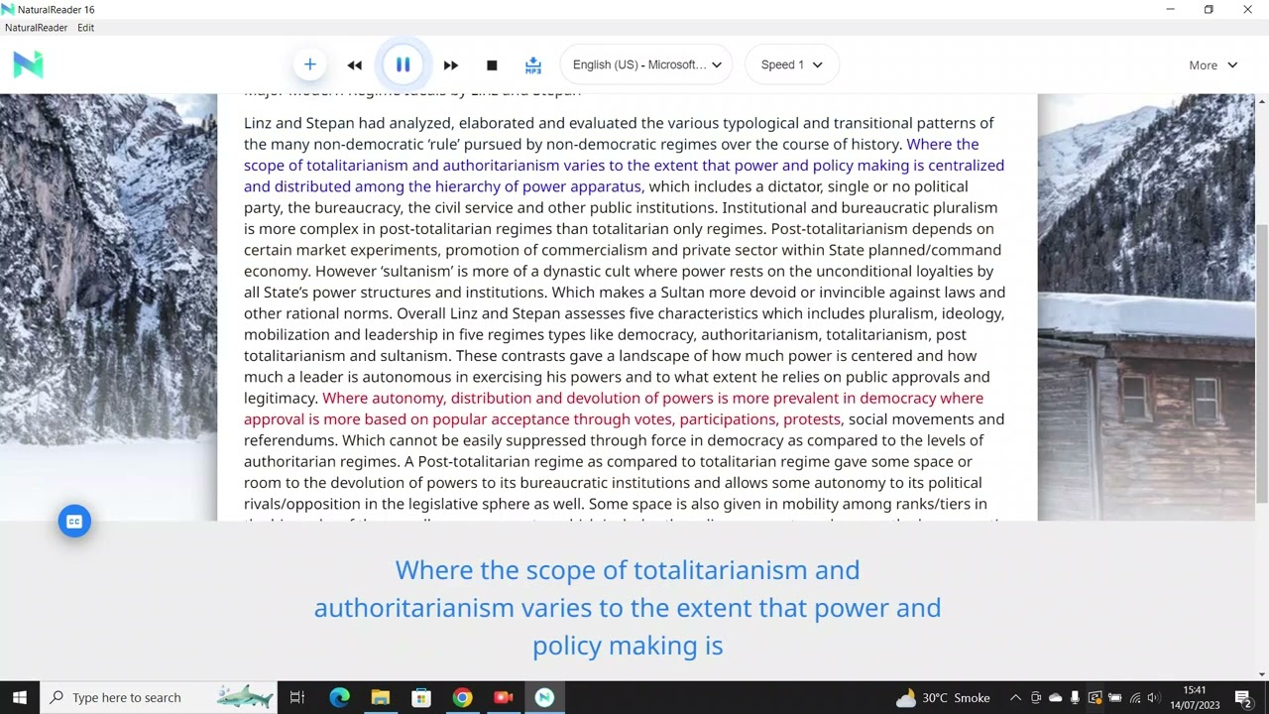Screen dimensions: 1269x714
Task: Pause the reading playback
Action: coord(403,64)
